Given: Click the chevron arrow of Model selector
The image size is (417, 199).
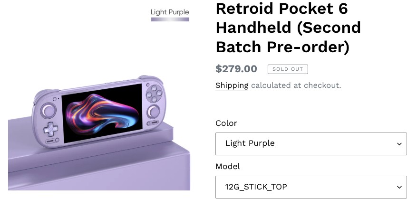Looking at the screenshot, I should tap(399, 187).
